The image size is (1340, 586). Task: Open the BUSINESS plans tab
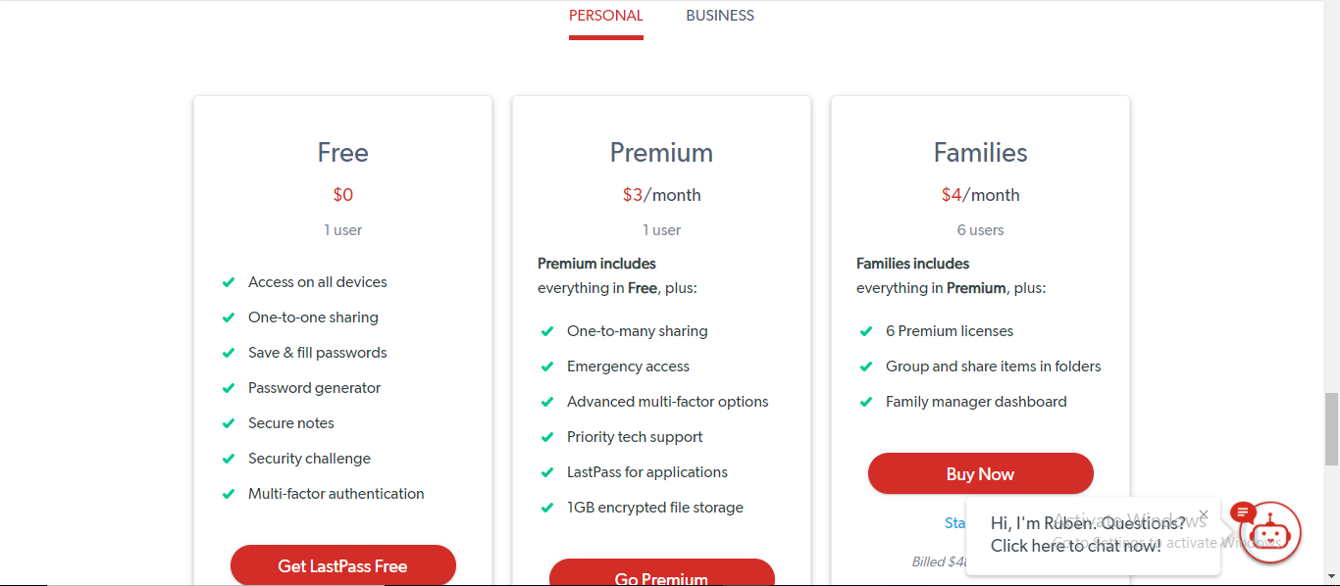click(x=720, y=16)
